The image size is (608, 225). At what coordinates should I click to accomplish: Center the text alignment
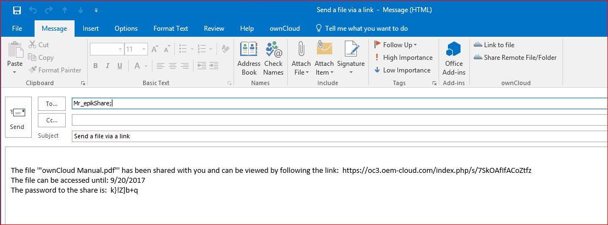point(173,66)
